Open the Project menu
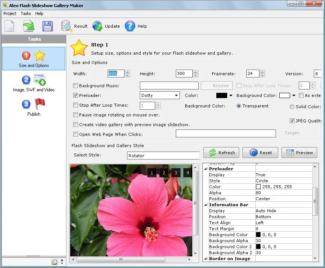The height and width of the screenshot is (268, 325). click(10, 13)
